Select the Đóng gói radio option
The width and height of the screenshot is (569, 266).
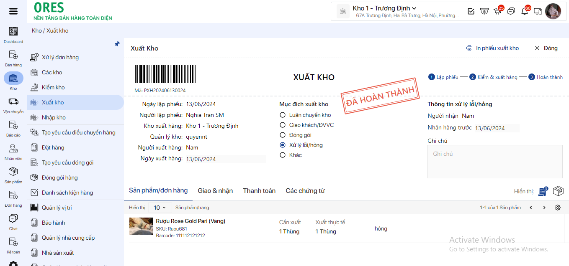pyautogui.click(x=283, y=135)
